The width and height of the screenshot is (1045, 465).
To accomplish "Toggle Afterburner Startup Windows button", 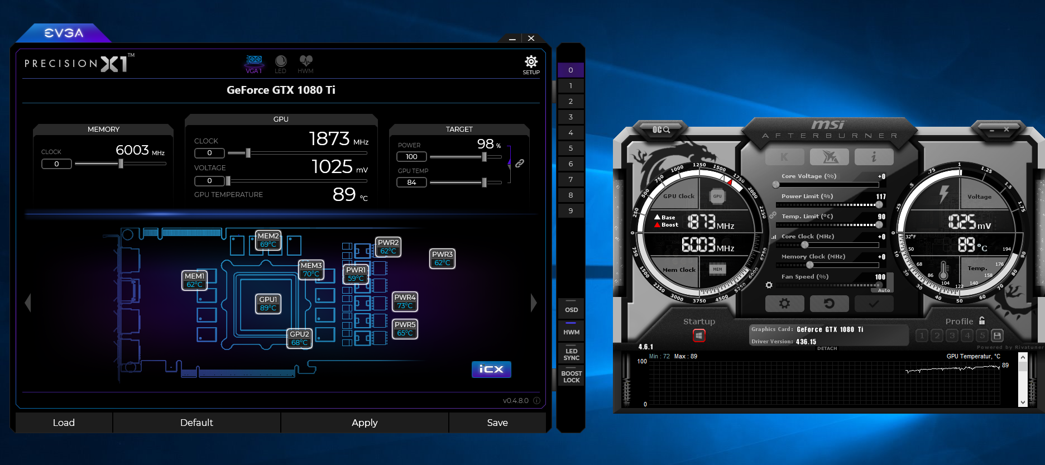I will point(699,335).
